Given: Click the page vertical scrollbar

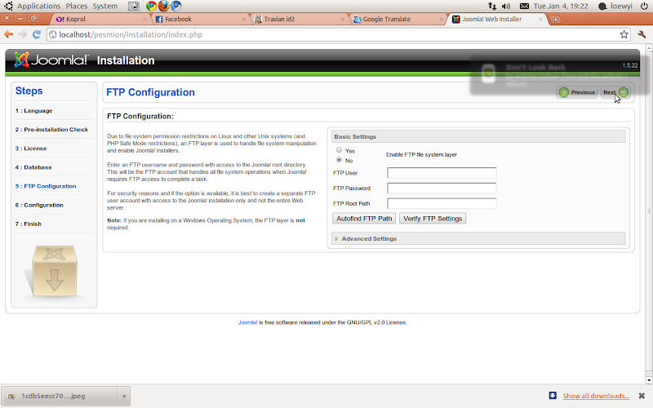Looking at the screenshot, I should click(x=649, y=214).
